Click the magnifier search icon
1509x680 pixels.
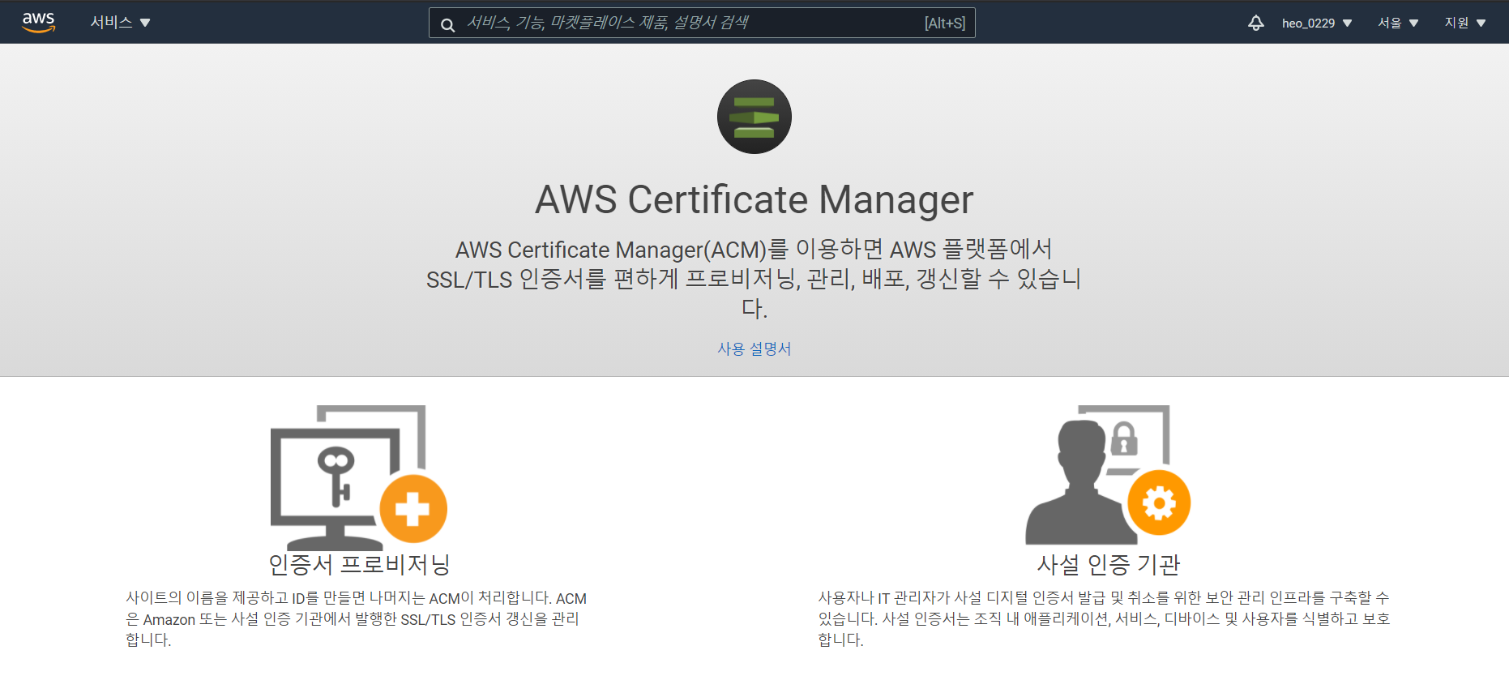[x=447, y=25]
